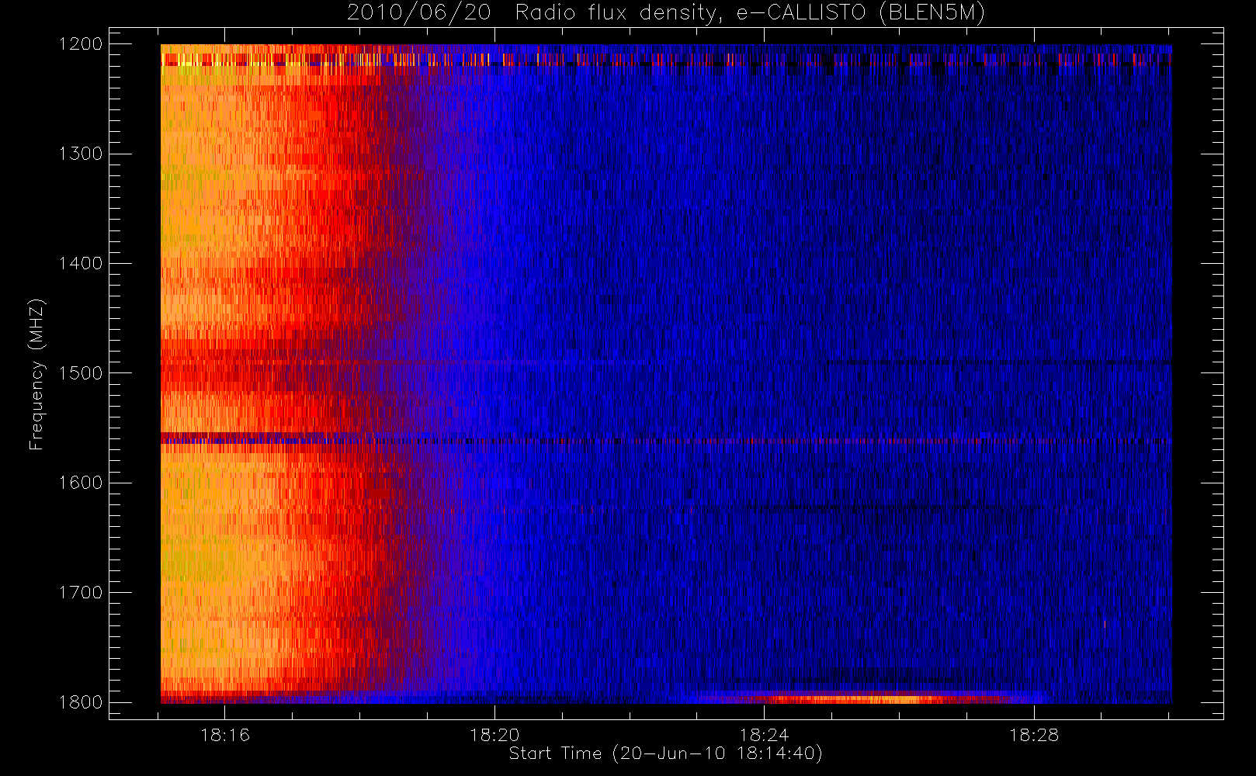Click the 1600 frequency tick label
This screenshot has width=1256, height=776.
click(81, 483)
